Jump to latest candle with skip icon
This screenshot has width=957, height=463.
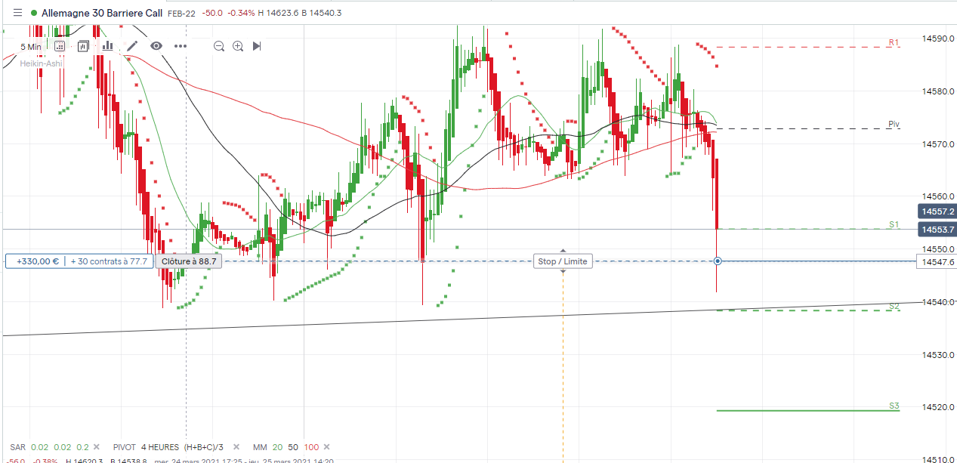point(257,46)
